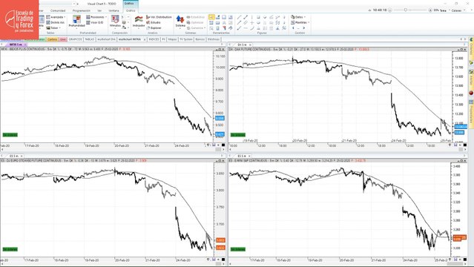474x267 pixels.
Task: Click green status label in DAX chart
Action: click(238, 135)
